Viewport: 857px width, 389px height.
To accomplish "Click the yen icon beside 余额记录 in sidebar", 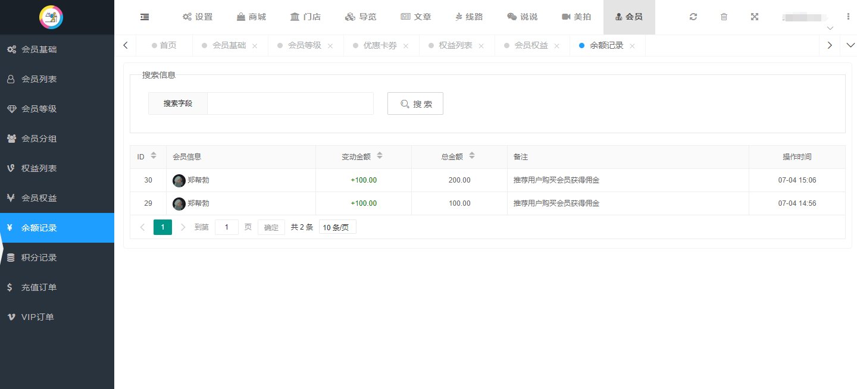I will [x=10, y=228].
